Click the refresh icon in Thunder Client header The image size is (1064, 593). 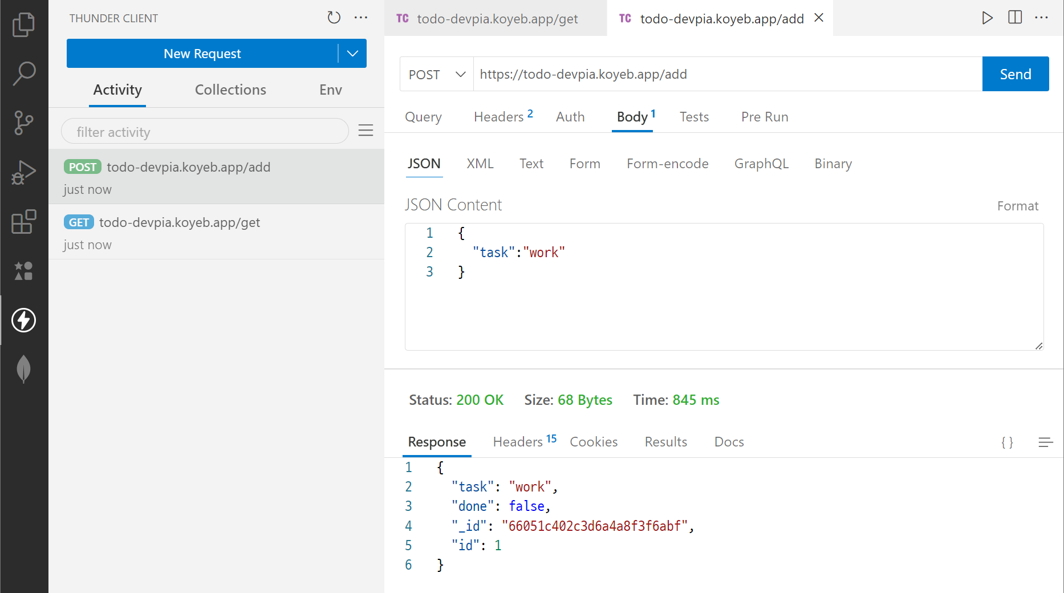[334, 18]
